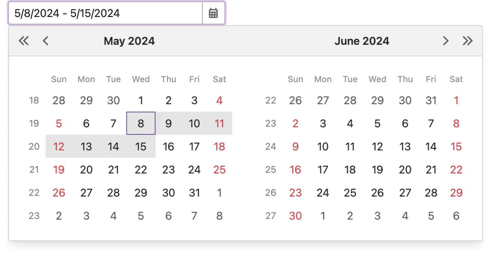Pick May 31, the last May weekday
491x256 pixels.
tap(194, 193)
